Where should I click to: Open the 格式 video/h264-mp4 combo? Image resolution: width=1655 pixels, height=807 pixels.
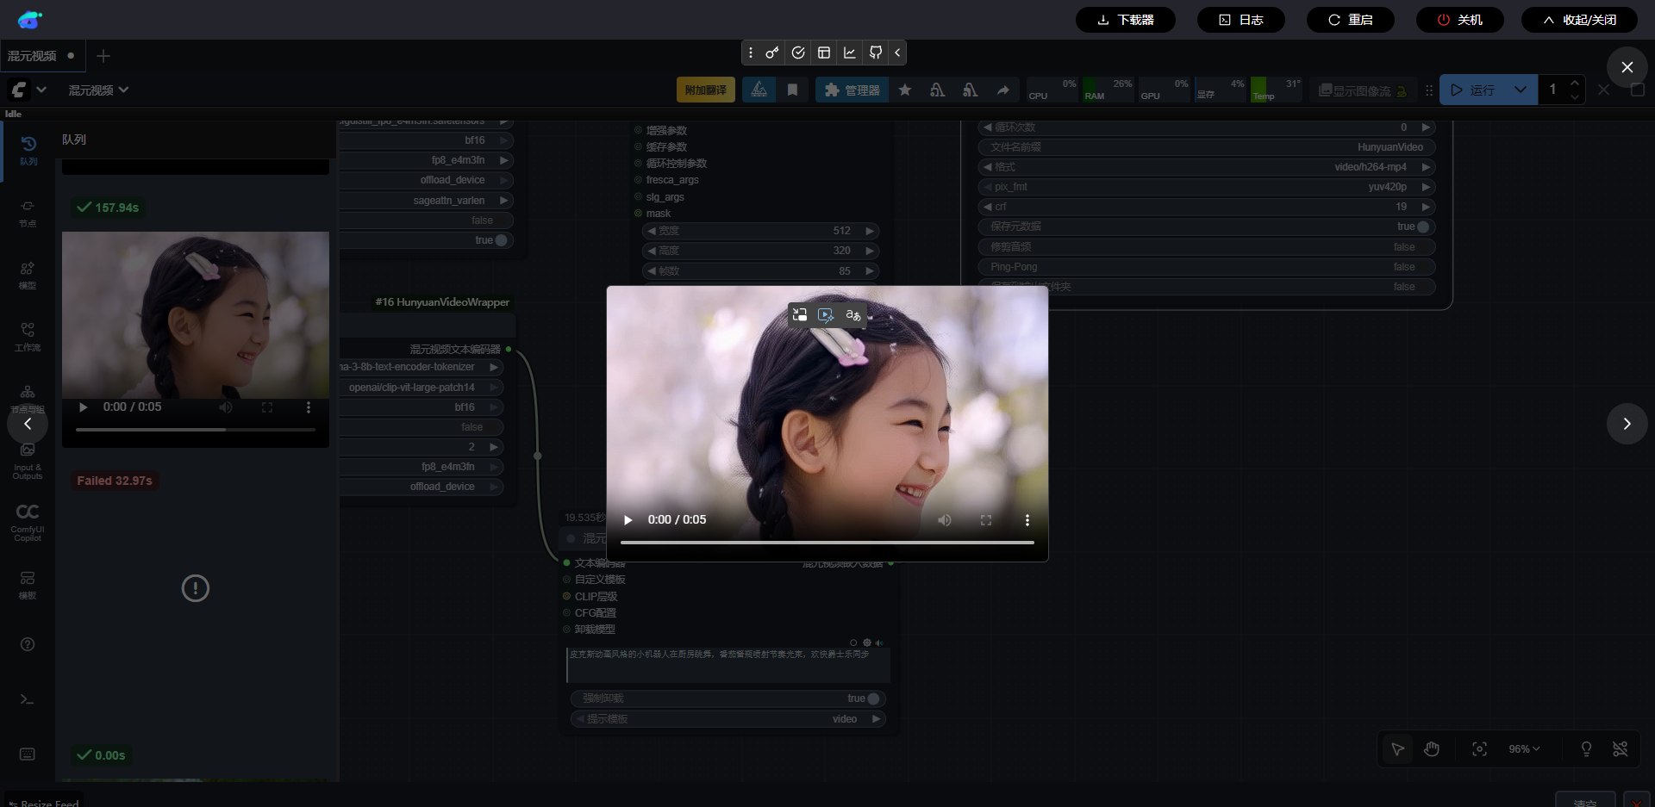[1207, 167]
